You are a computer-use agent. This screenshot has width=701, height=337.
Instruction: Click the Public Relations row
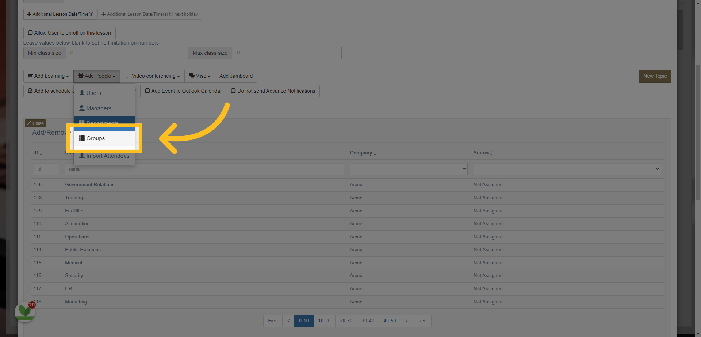(348, 250)
